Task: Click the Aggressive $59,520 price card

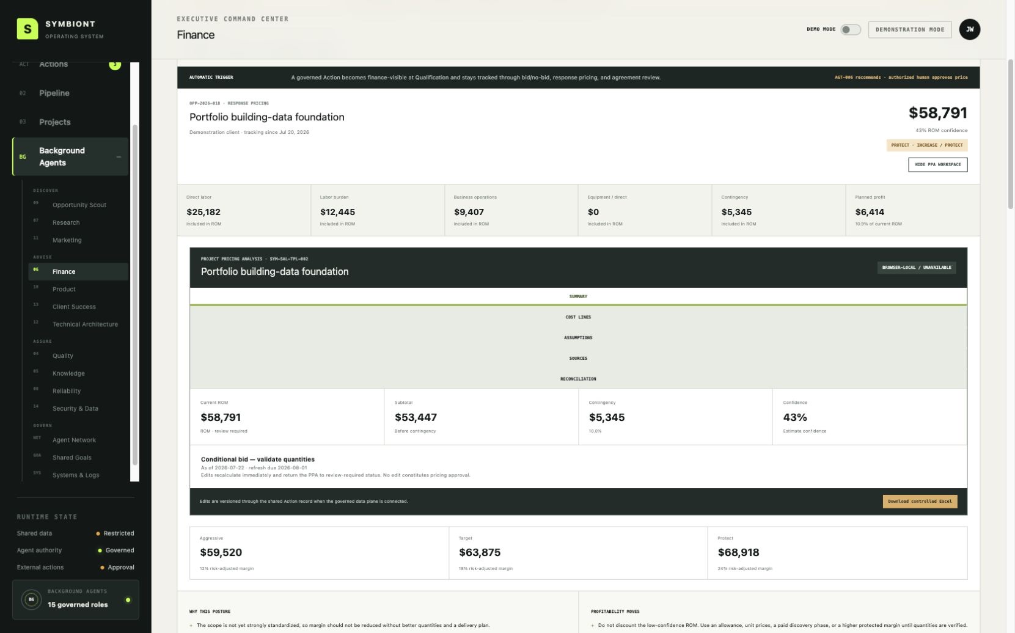Action: pos(319,554)
